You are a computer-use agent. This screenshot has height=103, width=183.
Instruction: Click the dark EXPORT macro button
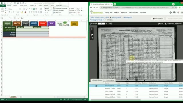click(x=25, y=24)
